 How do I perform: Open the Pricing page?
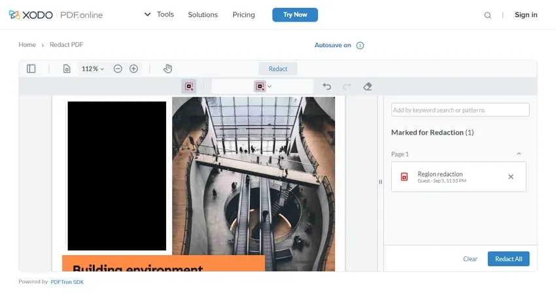(243, 15)
